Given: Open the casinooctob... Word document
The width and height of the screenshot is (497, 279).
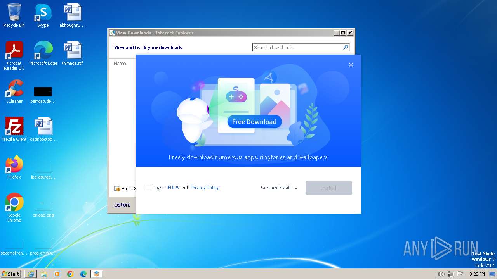Looking at the screenshot, I should (x=43, y=129).
